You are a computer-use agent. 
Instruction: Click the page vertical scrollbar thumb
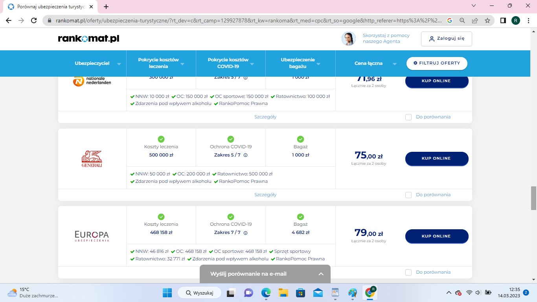[x=533, y=198]
